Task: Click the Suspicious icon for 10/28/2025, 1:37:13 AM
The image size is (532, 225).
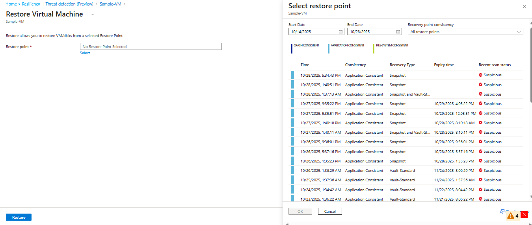Action: point(480,94)
